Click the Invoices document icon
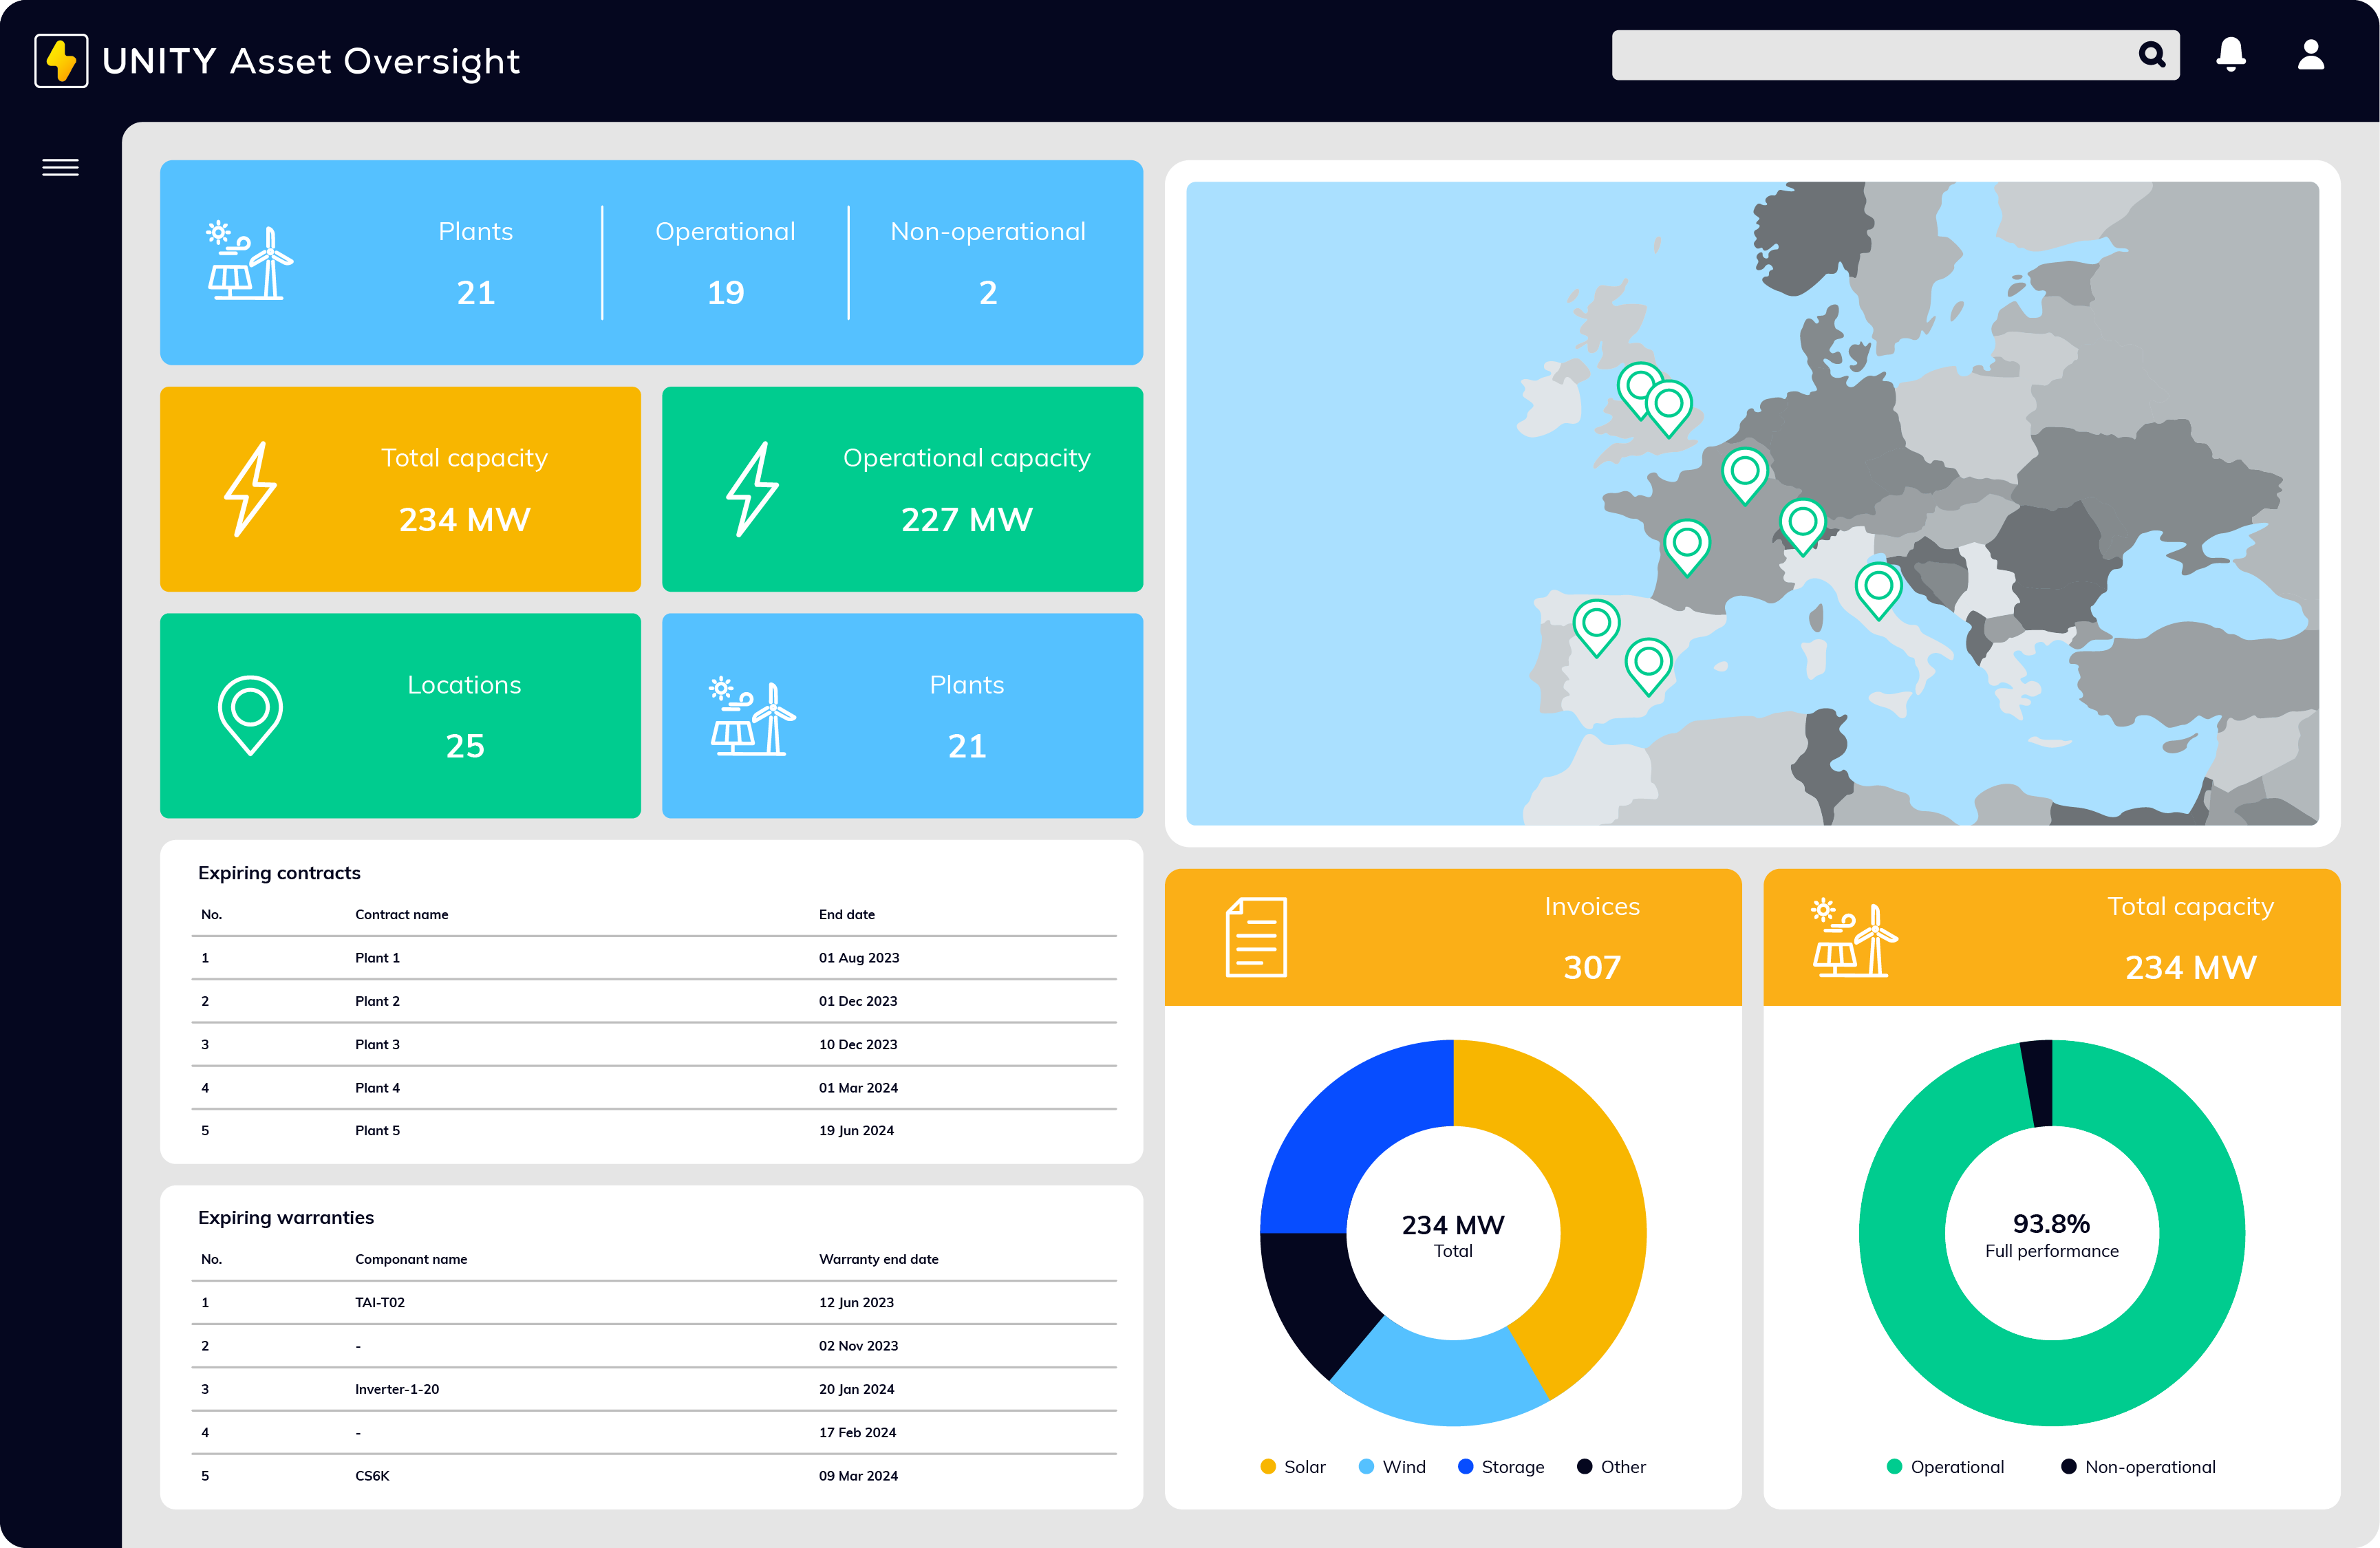 click(1256, 937)
